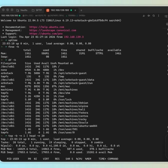This screenshot has width=168, height=168.
Task: Click the MiB Swap line in top output
Action: (x=56, y=152)
